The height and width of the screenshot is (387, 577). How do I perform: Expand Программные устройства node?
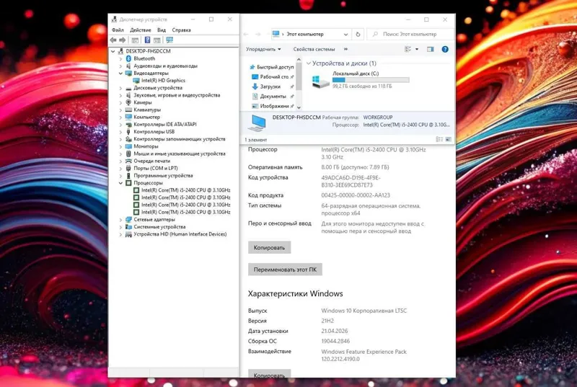pos(120,176)
